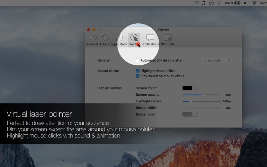
Task: Click the Border color gray swatch
Action: pos(187,114)
